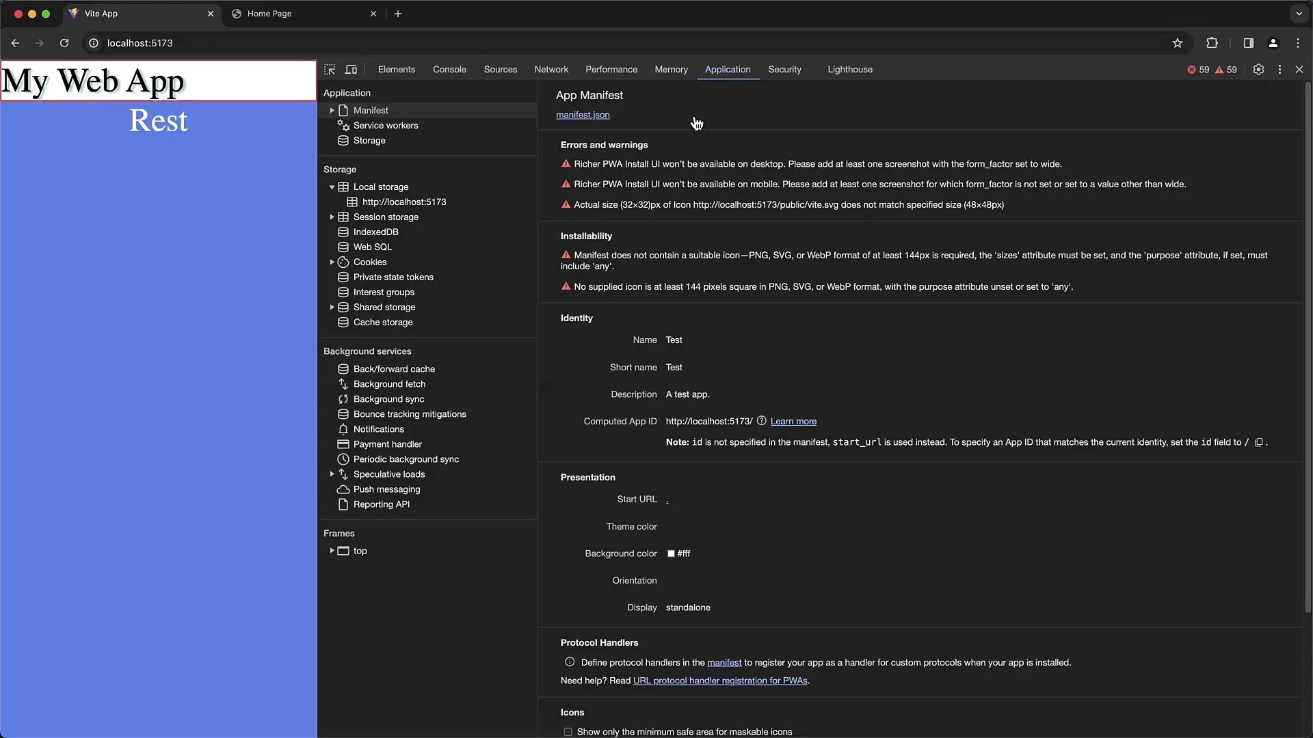Open Payment handler
Screen dimensions: 1313x738
[388, 444]
